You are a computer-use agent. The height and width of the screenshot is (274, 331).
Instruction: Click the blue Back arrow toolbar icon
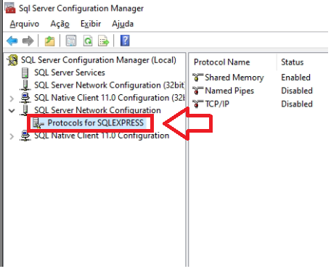[x=12, y=41]
